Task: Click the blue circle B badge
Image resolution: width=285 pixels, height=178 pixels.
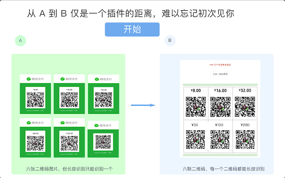Action: (x=169, y=41)
